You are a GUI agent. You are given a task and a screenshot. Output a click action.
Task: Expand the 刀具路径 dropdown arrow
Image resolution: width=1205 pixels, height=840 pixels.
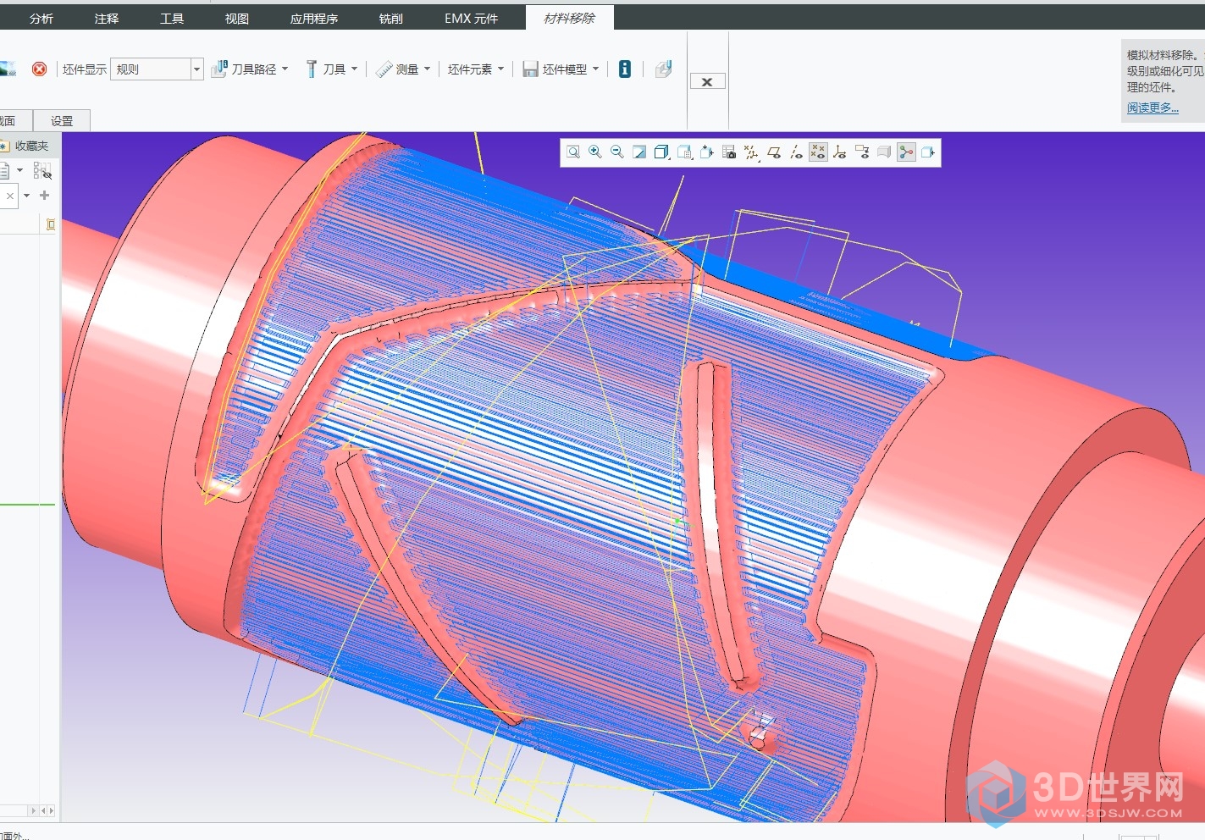[x=285, y=69]
